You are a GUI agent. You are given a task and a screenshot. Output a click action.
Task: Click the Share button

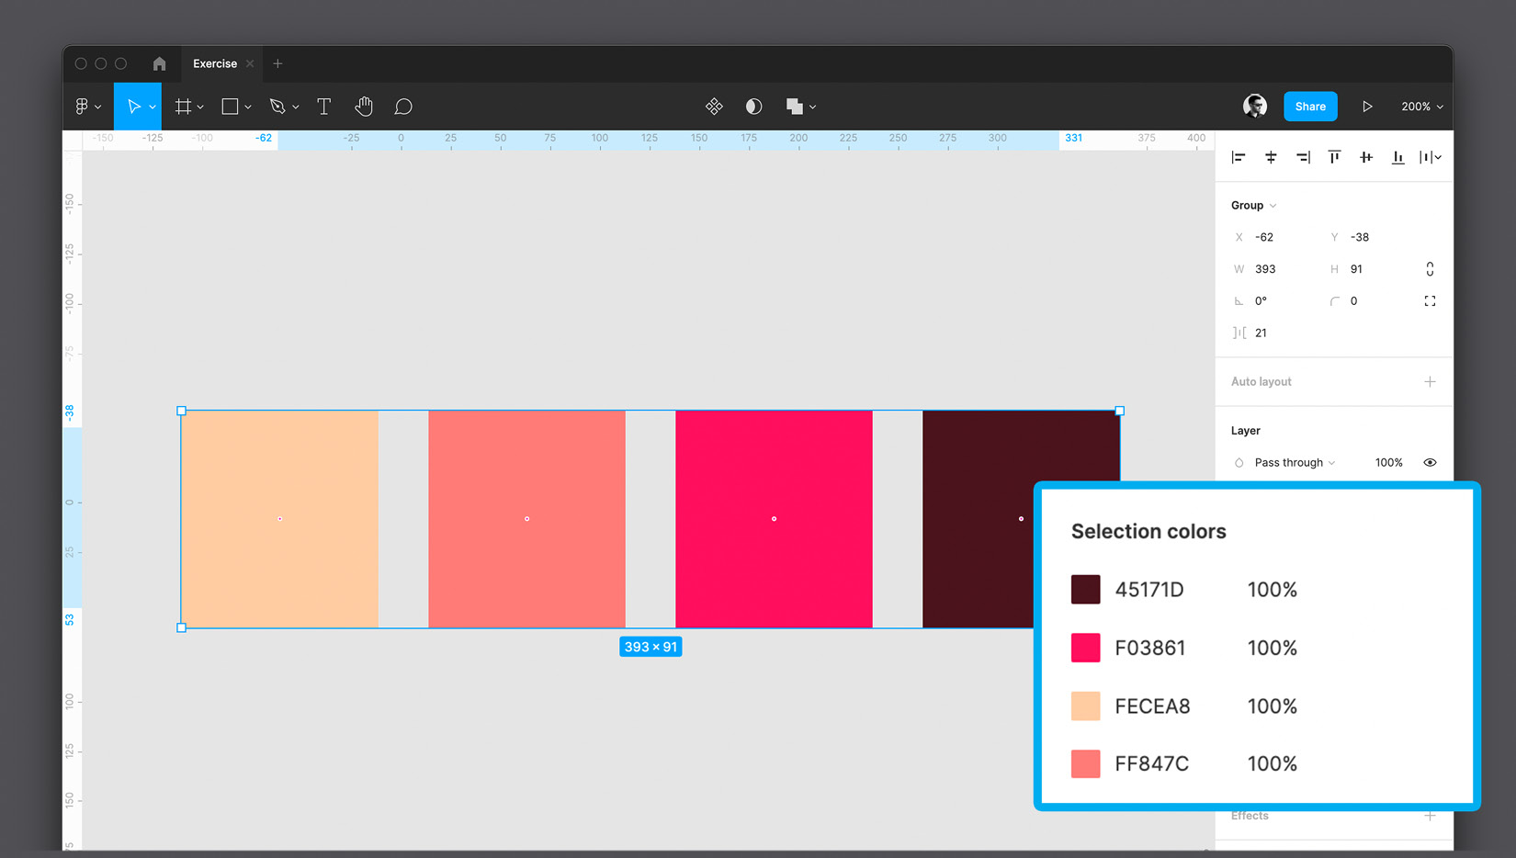(x=1310, y=106)
